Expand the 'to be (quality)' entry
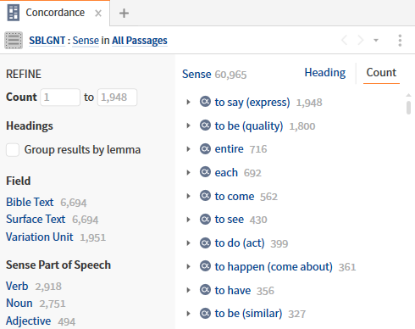Image resolution: width=415 pixels, height=329 pixels. (188, 125)
